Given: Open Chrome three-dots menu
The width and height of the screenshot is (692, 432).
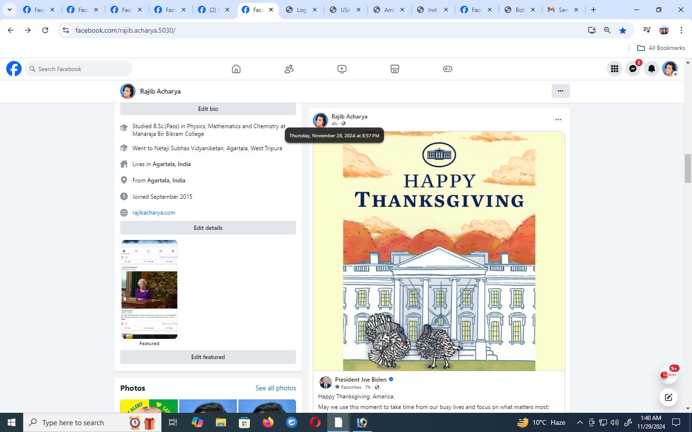Looking at the screenshot, I should tap(681, 30).
